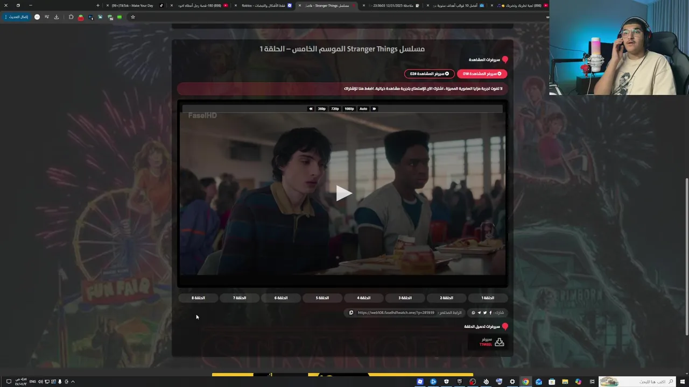The image size is (689, 387).
Task: Select 1080p video quality
Action: (x=349, y=109)
